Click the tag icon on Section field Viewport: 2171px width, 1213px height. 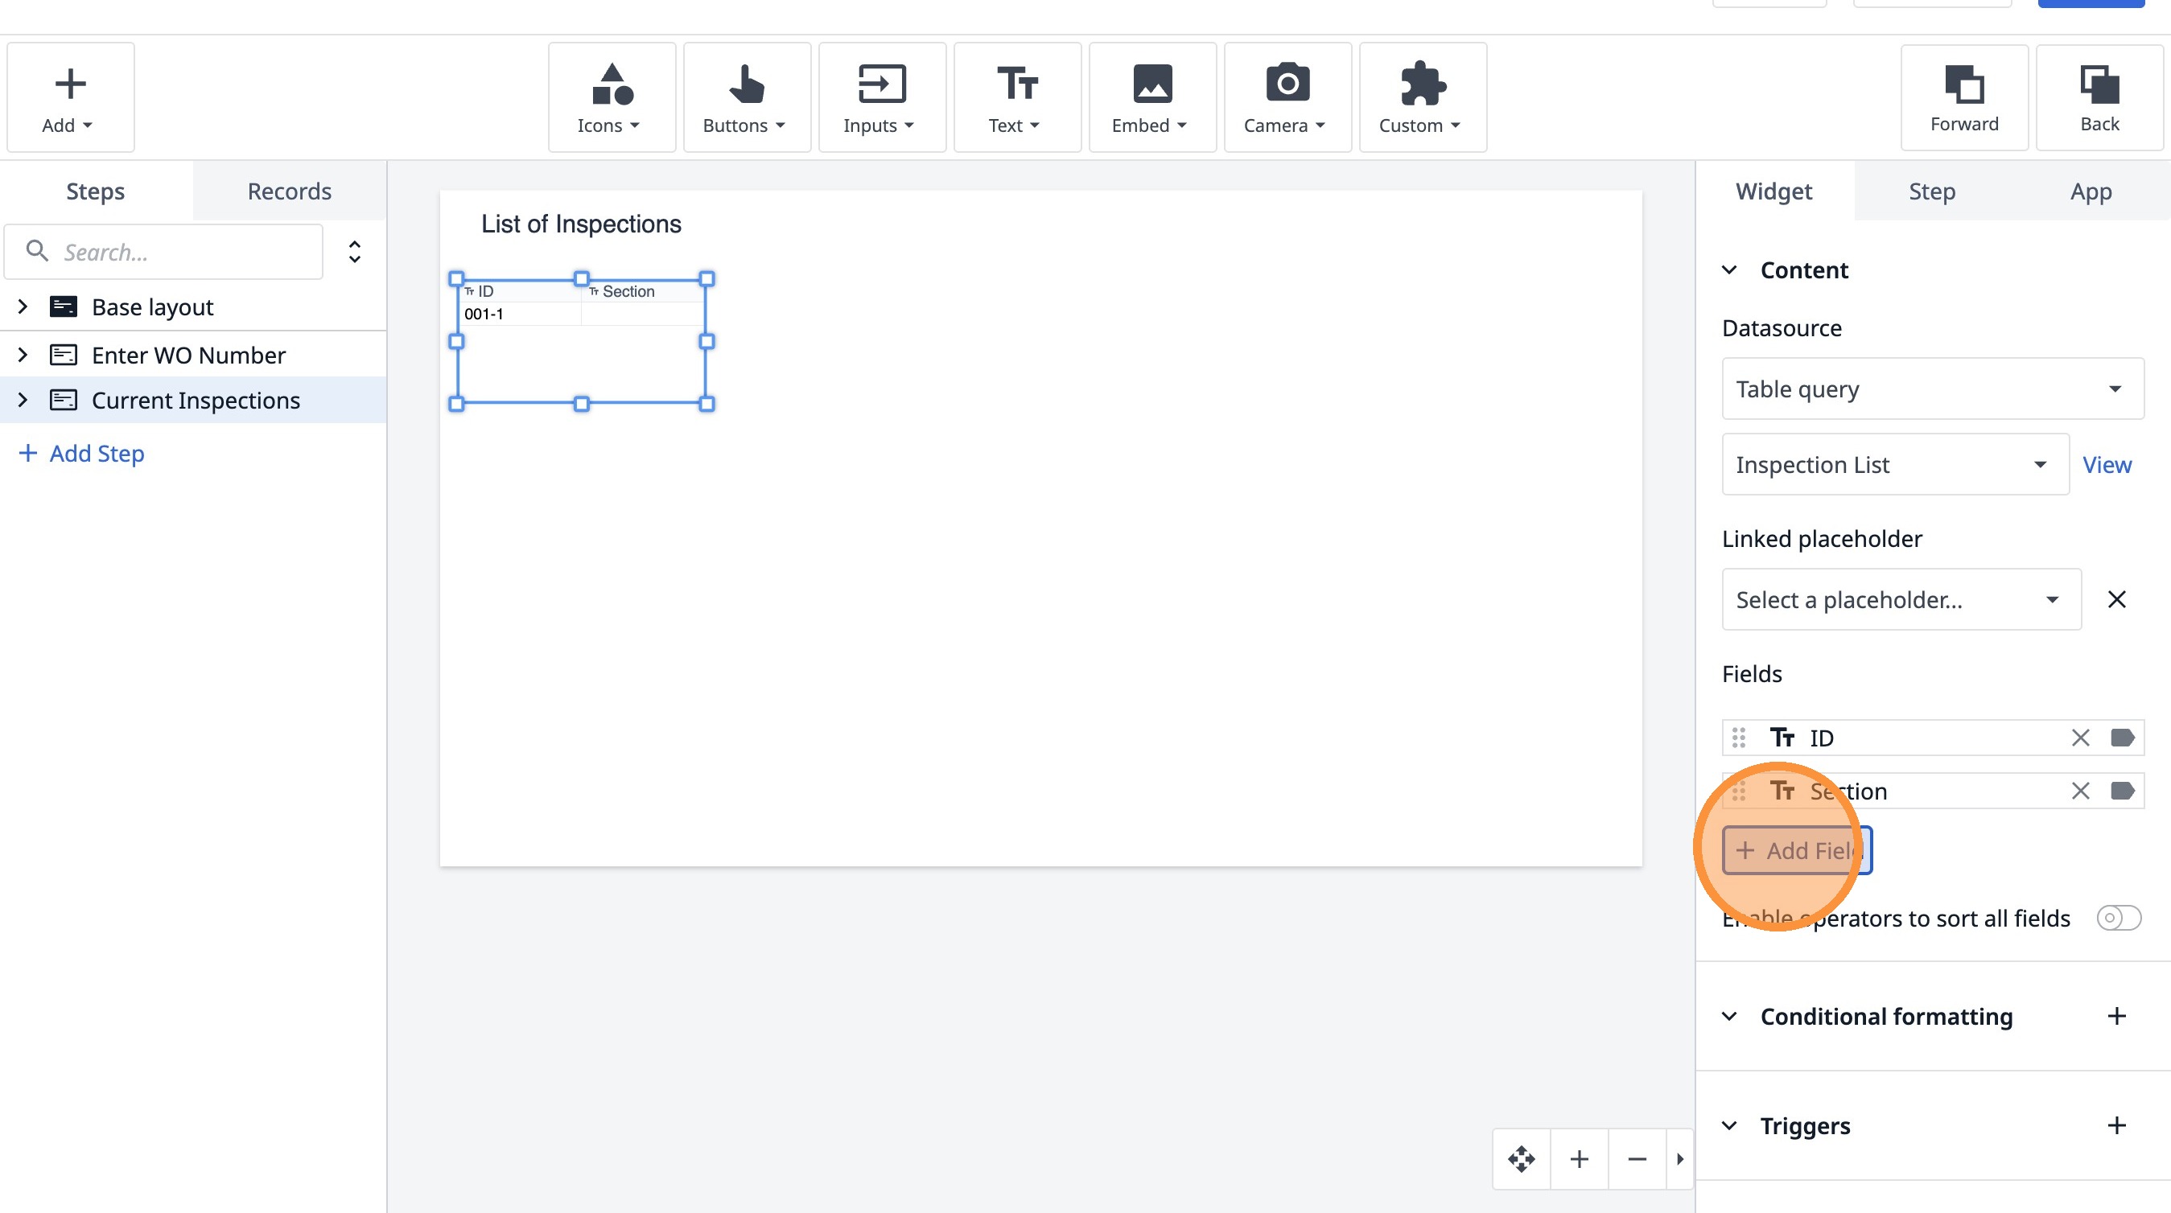point(2121,791)
